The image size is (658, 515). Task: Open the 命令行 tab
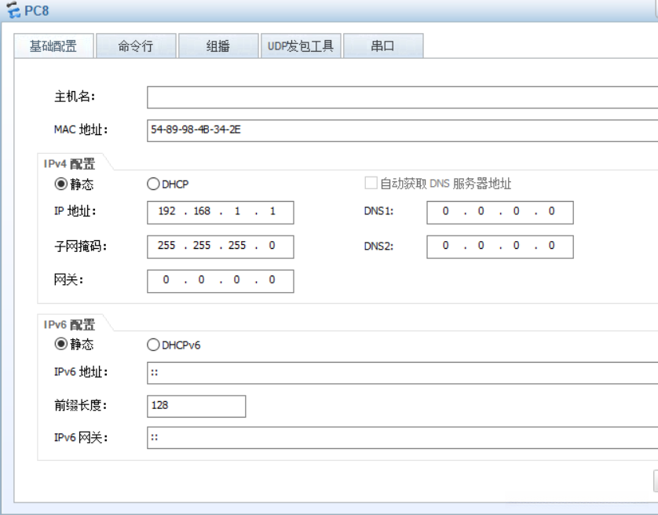click(x=136, y=46)
